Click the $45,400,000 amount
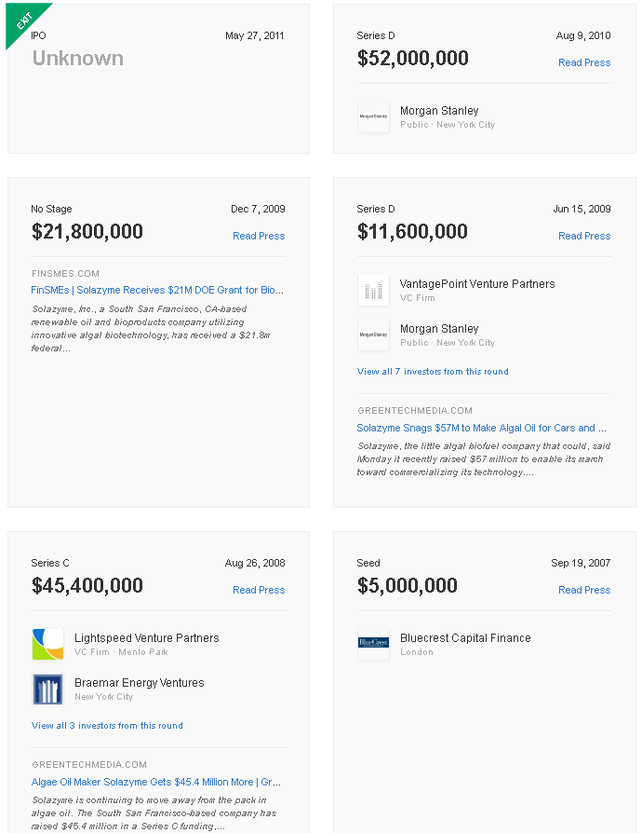The width and height of the screenshot is (642, 833). (x=87, y=585)
